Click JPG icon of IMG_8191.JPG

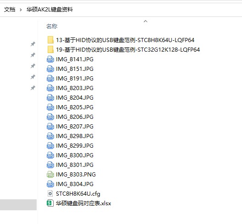pyautogui.click(x=50, y=78)
